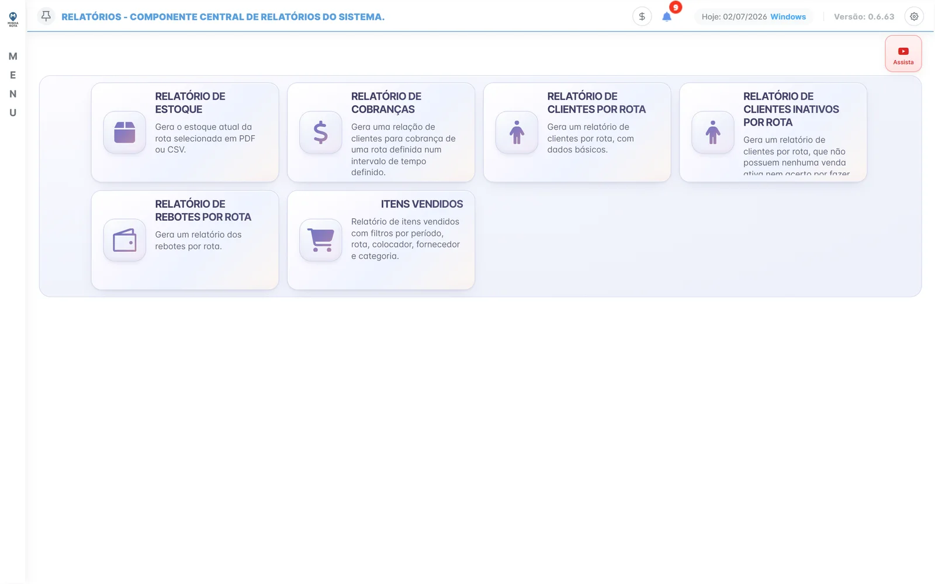Screen dimensions: 935x584
Task: Click the page title 'RELATÓRIOS - COMPONENTE CENTRAL'
Action: coord(223,17)
